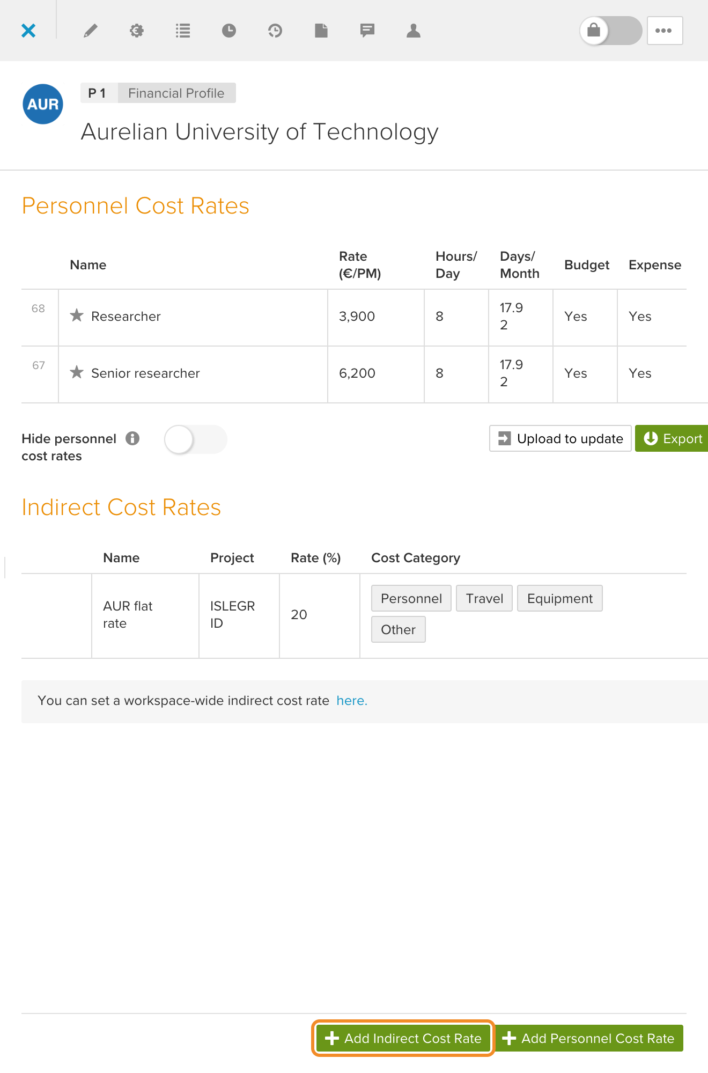Click the Researcher name cell
708x1073 pixels.
[x=193, y=318]
